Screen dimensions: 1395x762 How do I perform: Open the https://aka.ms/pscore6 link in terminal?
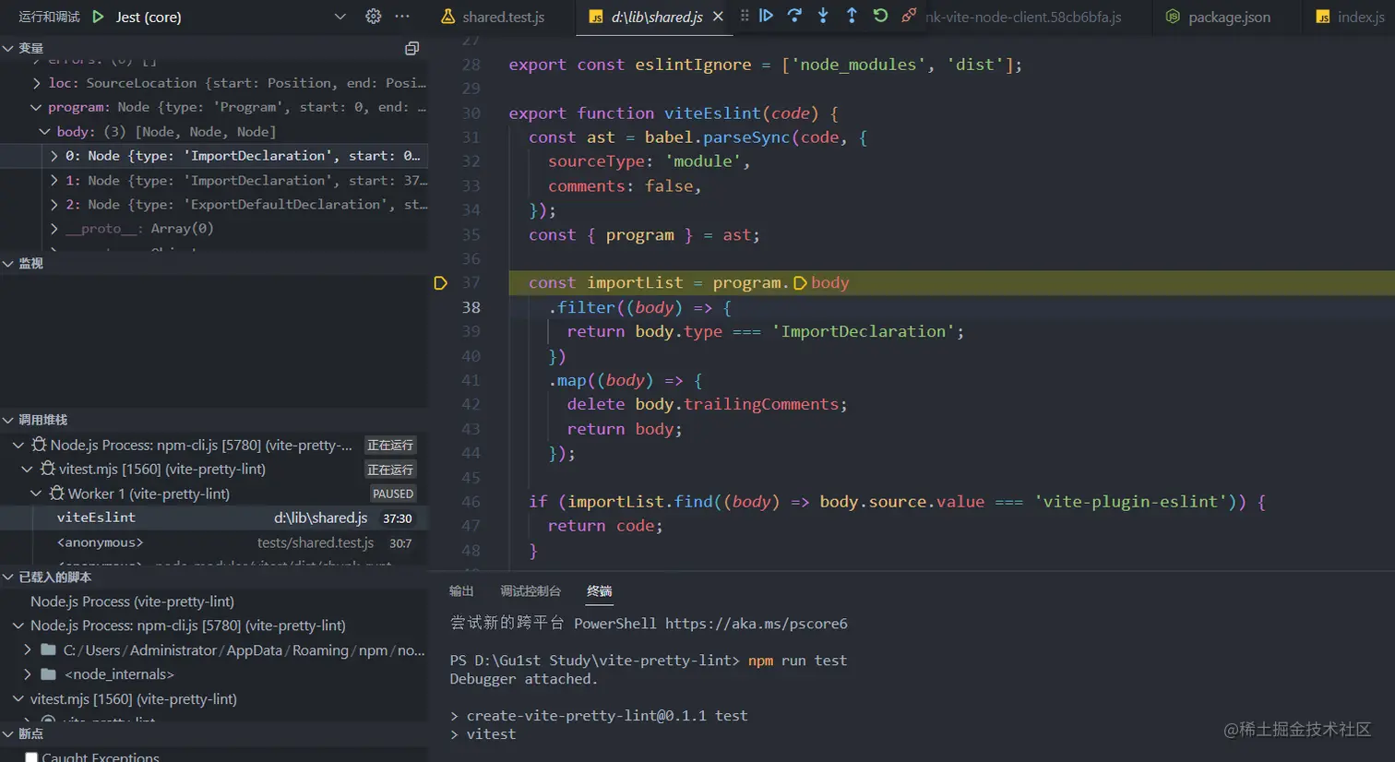click(757, 624)
